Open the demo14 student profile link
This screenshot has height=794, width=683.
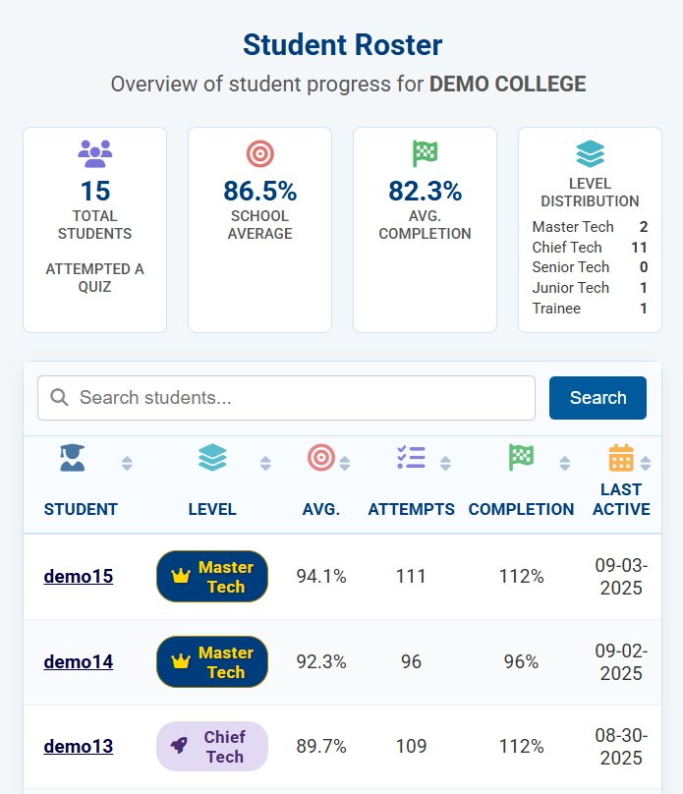pos(78,662)
